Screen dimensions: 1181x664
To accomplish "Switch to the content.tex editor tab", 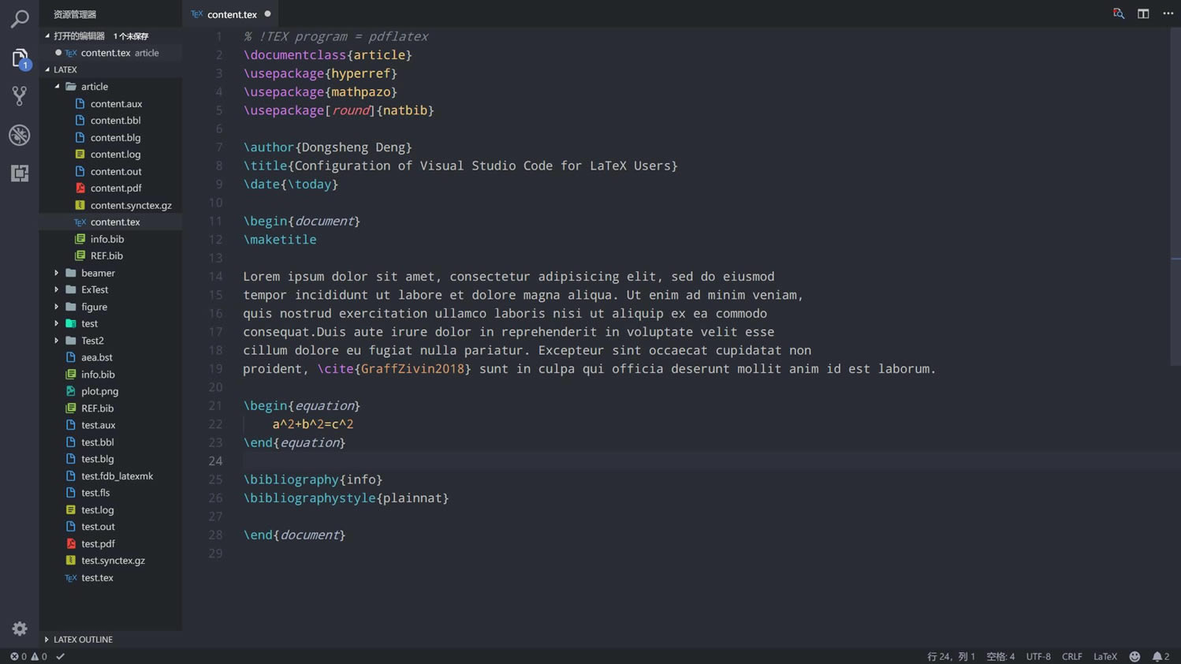I will tap(231, 13).
